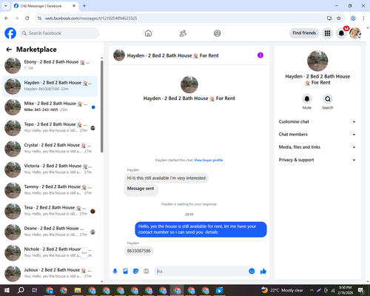
Task: Expand Chat members section
Action: (x=317, y=135)
